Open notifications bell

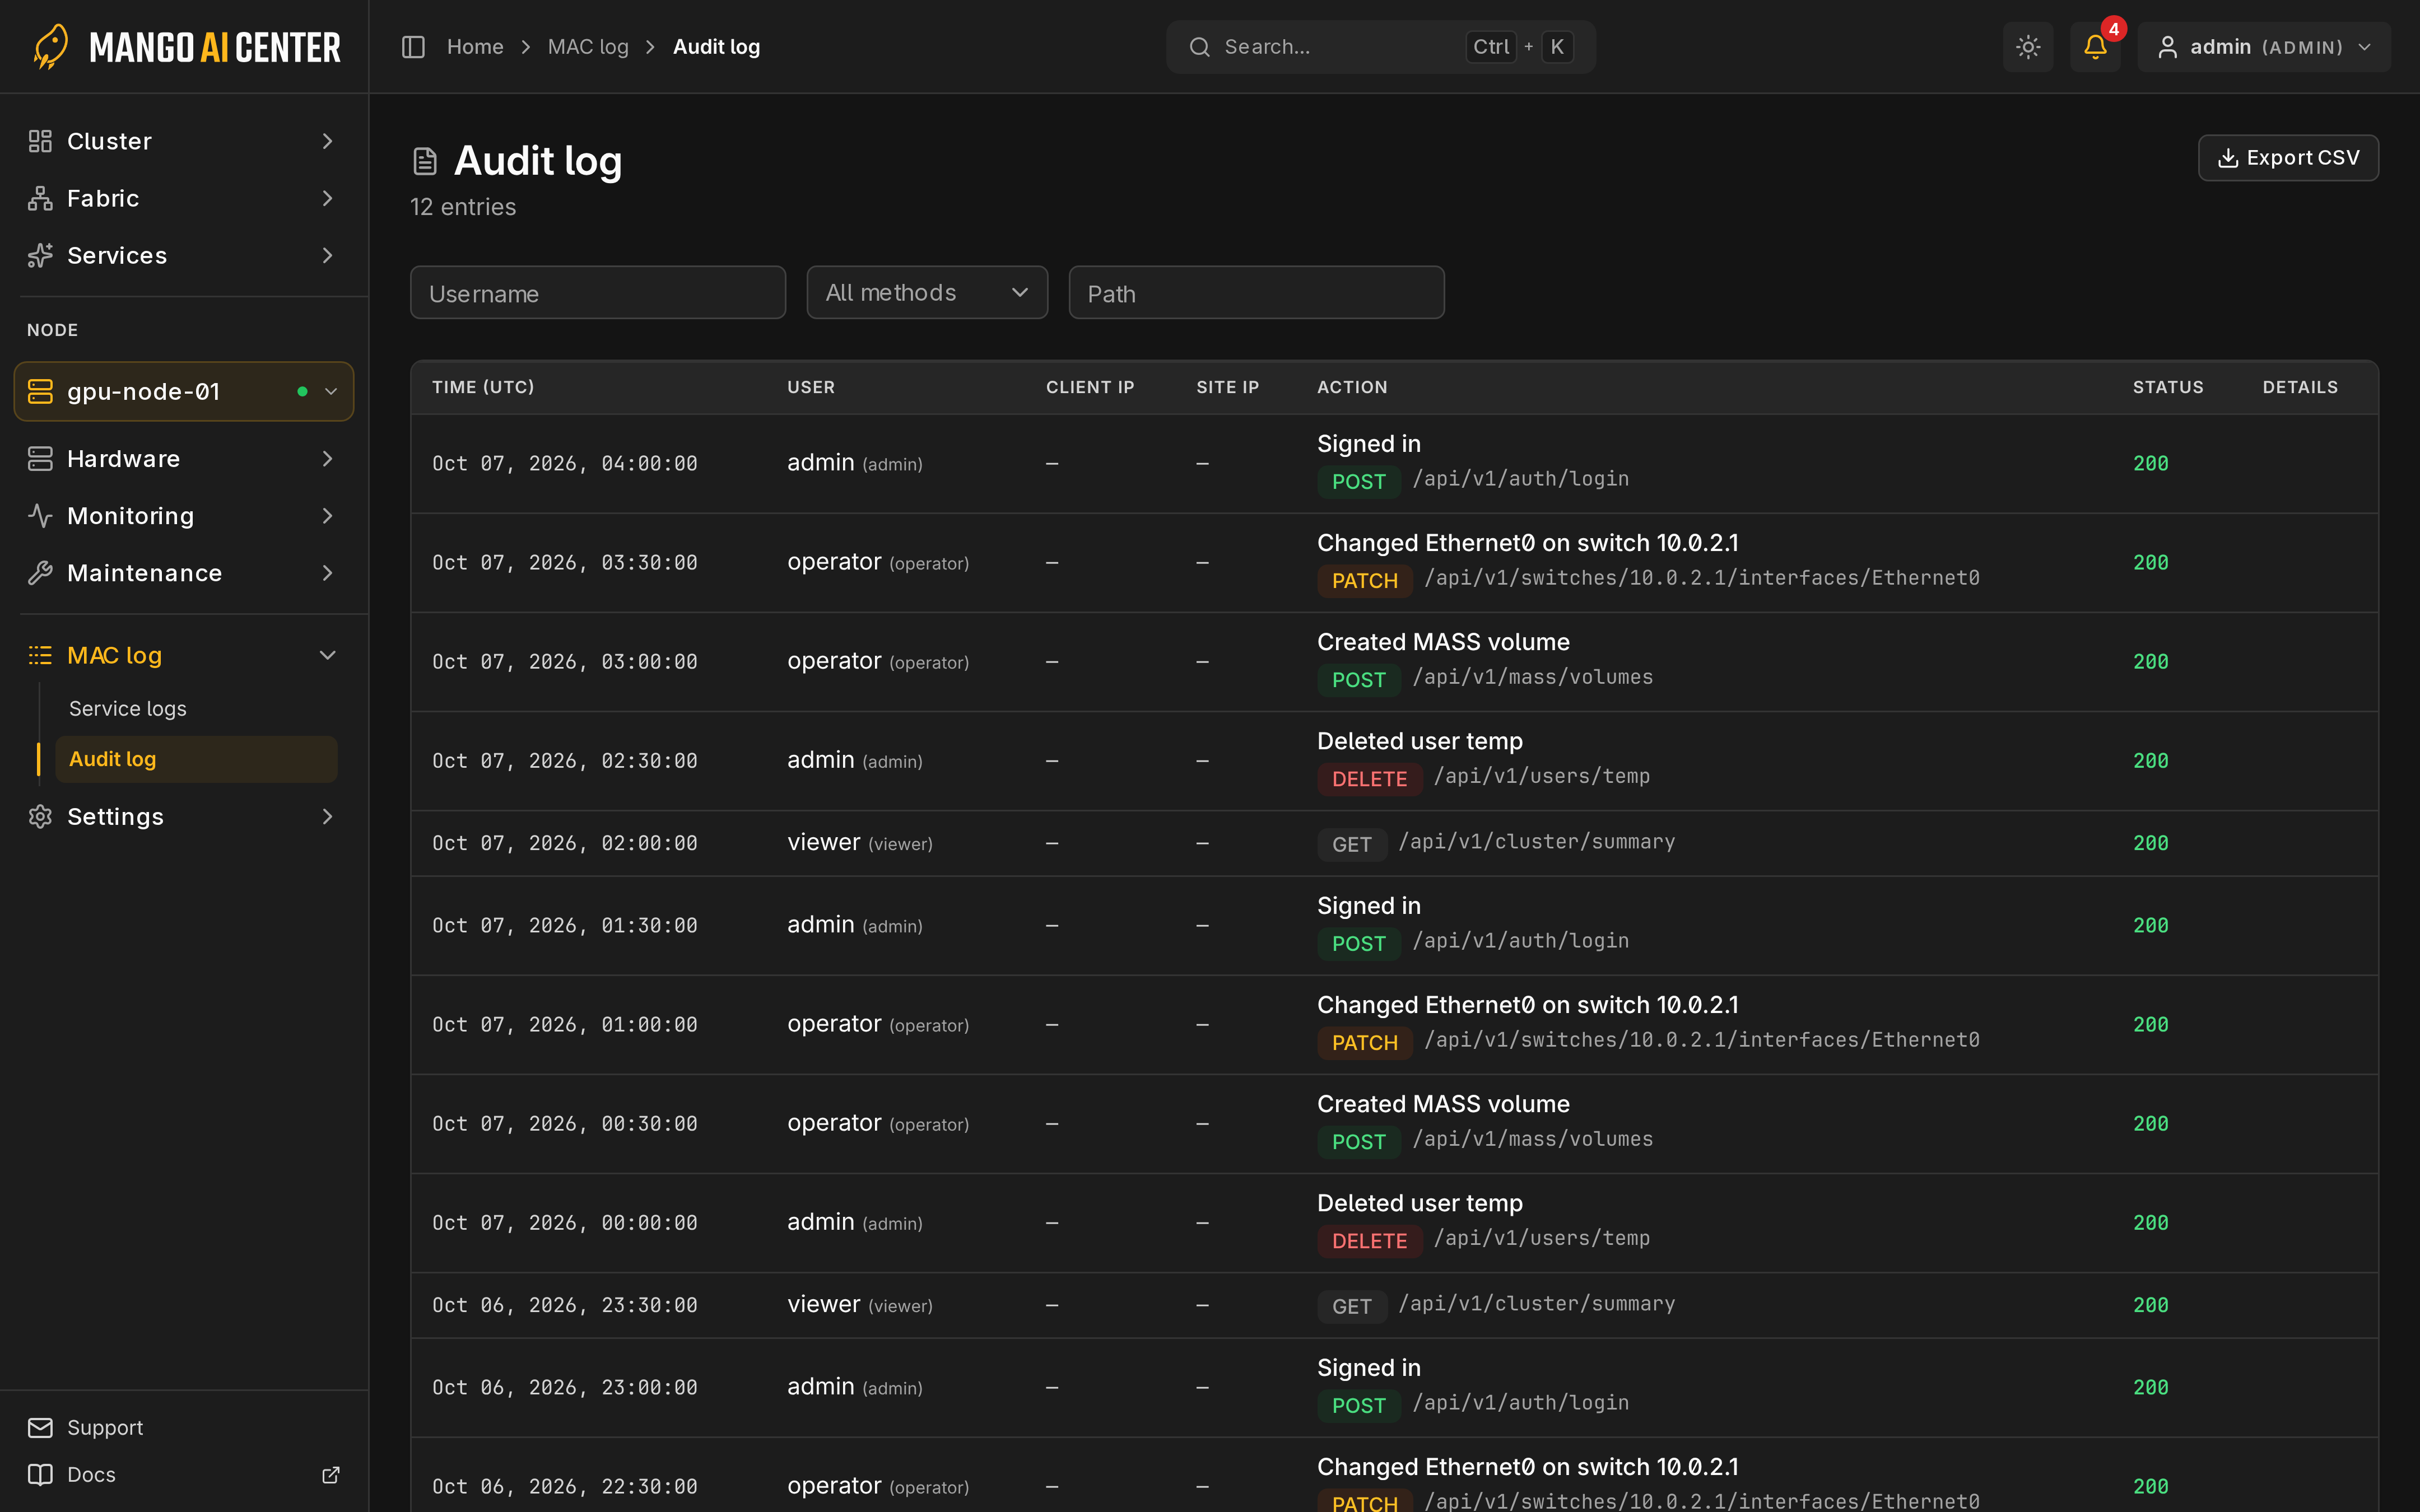click(2095, 47)
